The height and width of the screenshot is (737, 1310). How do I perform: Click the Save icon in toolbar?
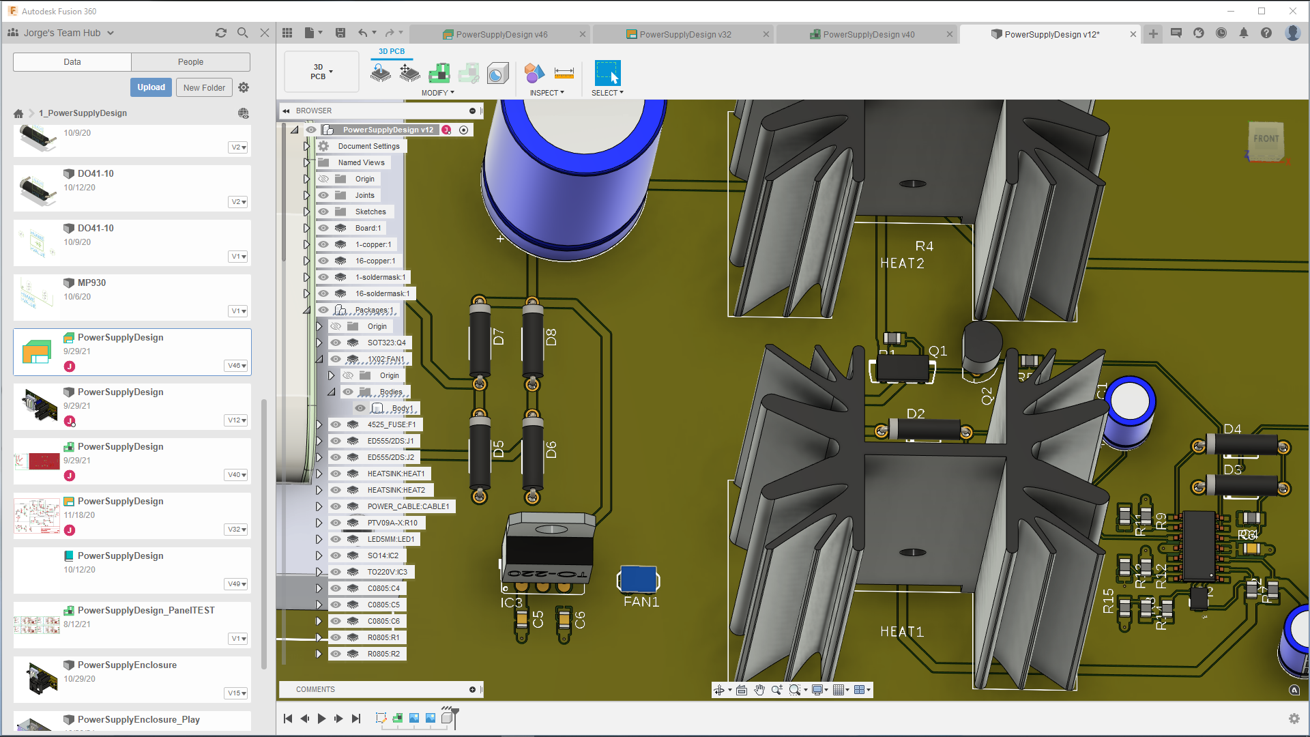pyautogui.click(x=340, y=33)
